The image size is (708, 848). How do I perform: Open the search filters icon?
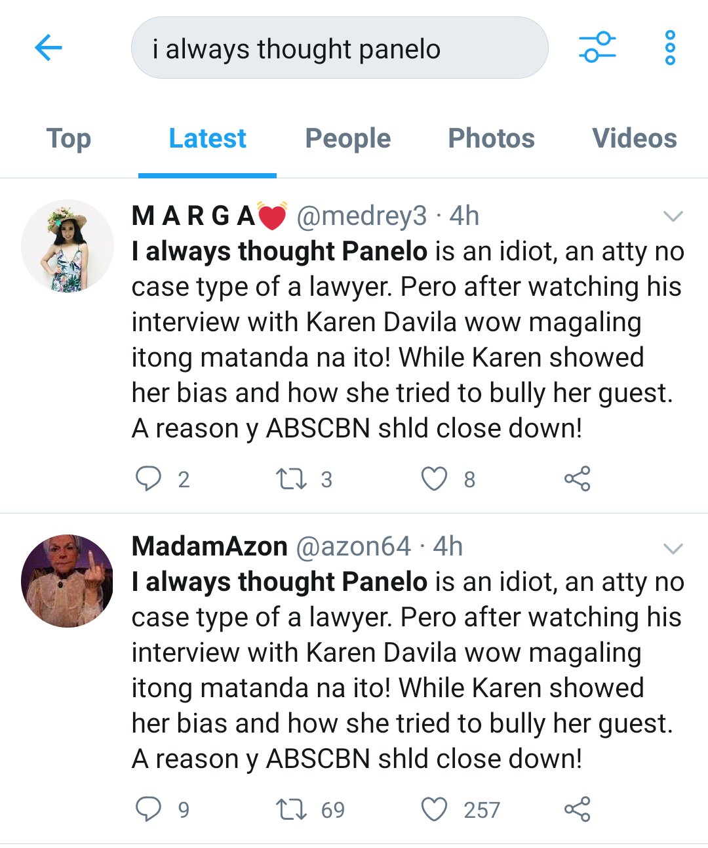pyautogui.click(x=597, y=48)
